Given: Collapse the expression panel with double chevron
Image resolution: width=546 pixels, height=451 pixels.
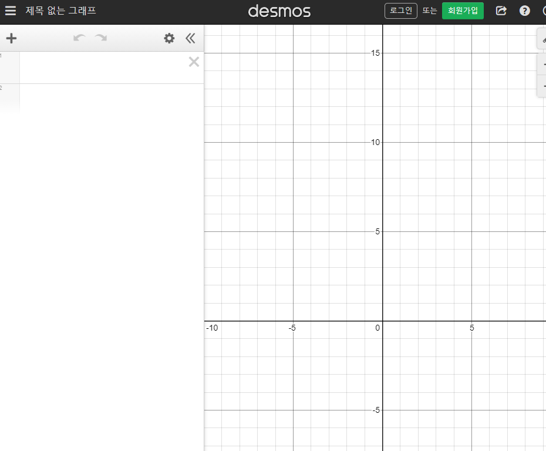Looking at the screenshot, I should coord(190,38).
